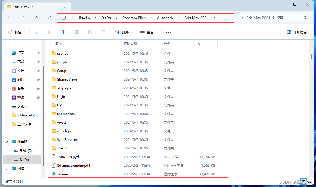
Task: Select the 3dsmax.branding.dll file icon
Action: click(54, 165)
